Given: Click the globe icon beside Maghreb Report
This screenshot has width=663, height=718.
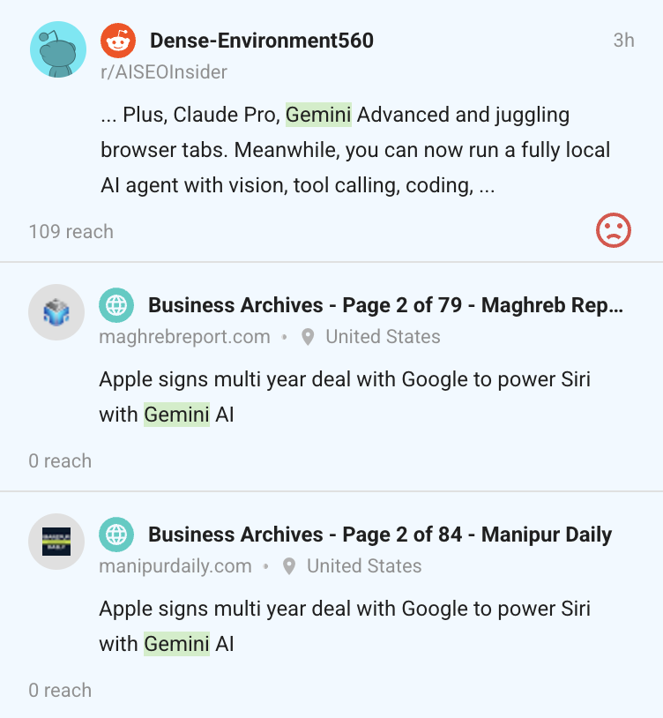Looking at the screenshot, I should tap(116, 305).
